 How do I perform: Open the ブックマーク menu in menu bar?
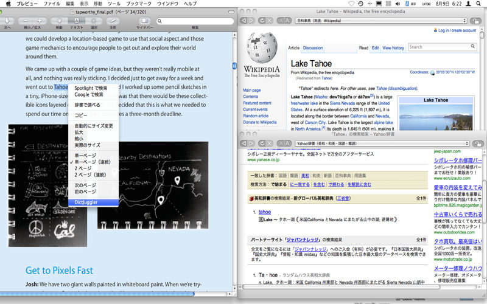pos(139,4)
